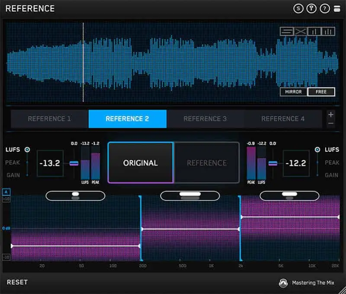Click the MIRROR playback mode button

293,92
